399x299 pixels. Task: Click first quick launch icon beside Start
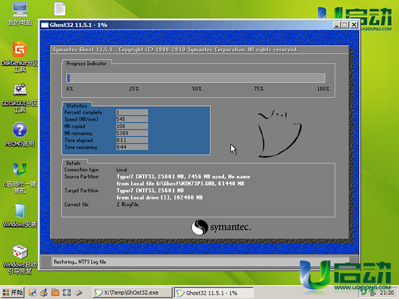33,292
